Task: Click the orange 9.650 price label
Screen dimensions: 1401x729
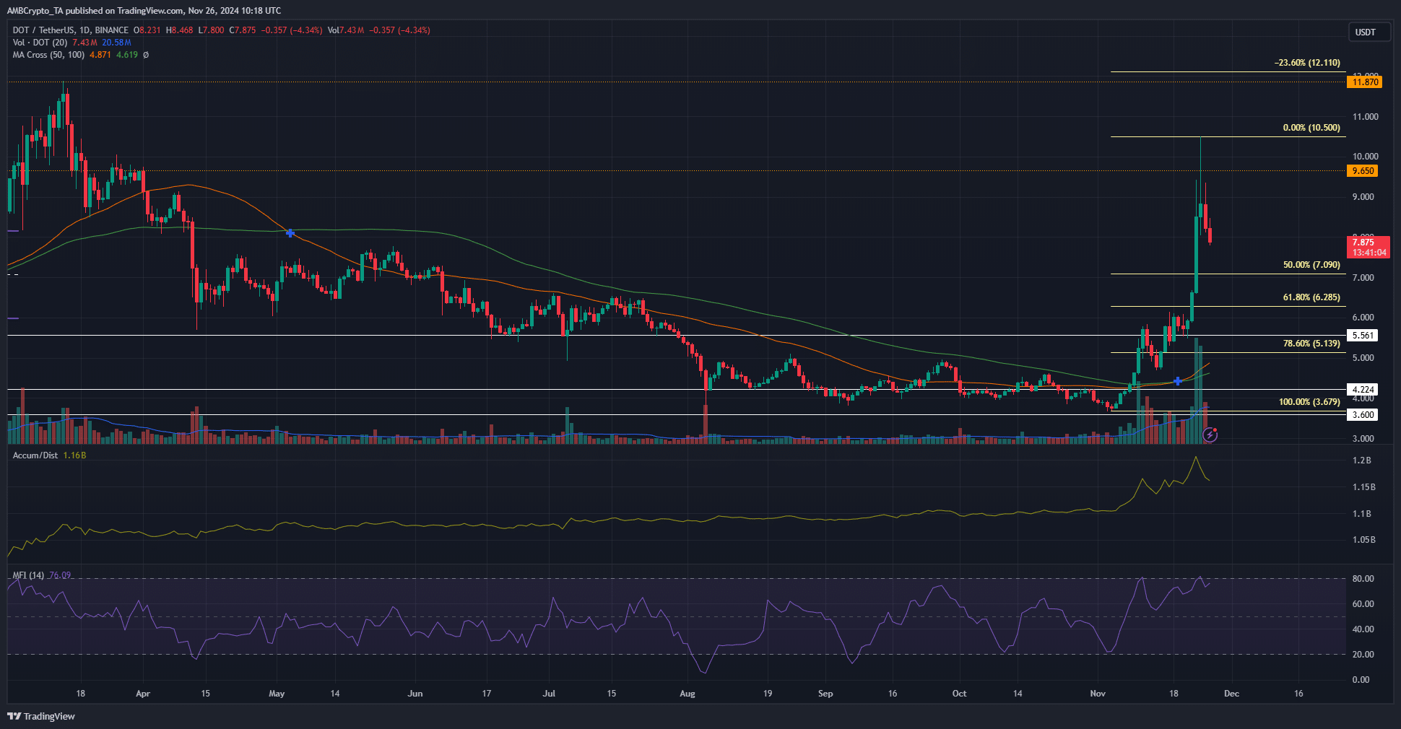Action: point(1363,171)
